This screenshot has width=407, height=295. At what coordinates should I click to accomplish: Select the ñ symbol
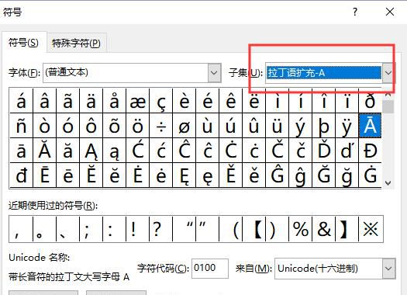[21, 126]
